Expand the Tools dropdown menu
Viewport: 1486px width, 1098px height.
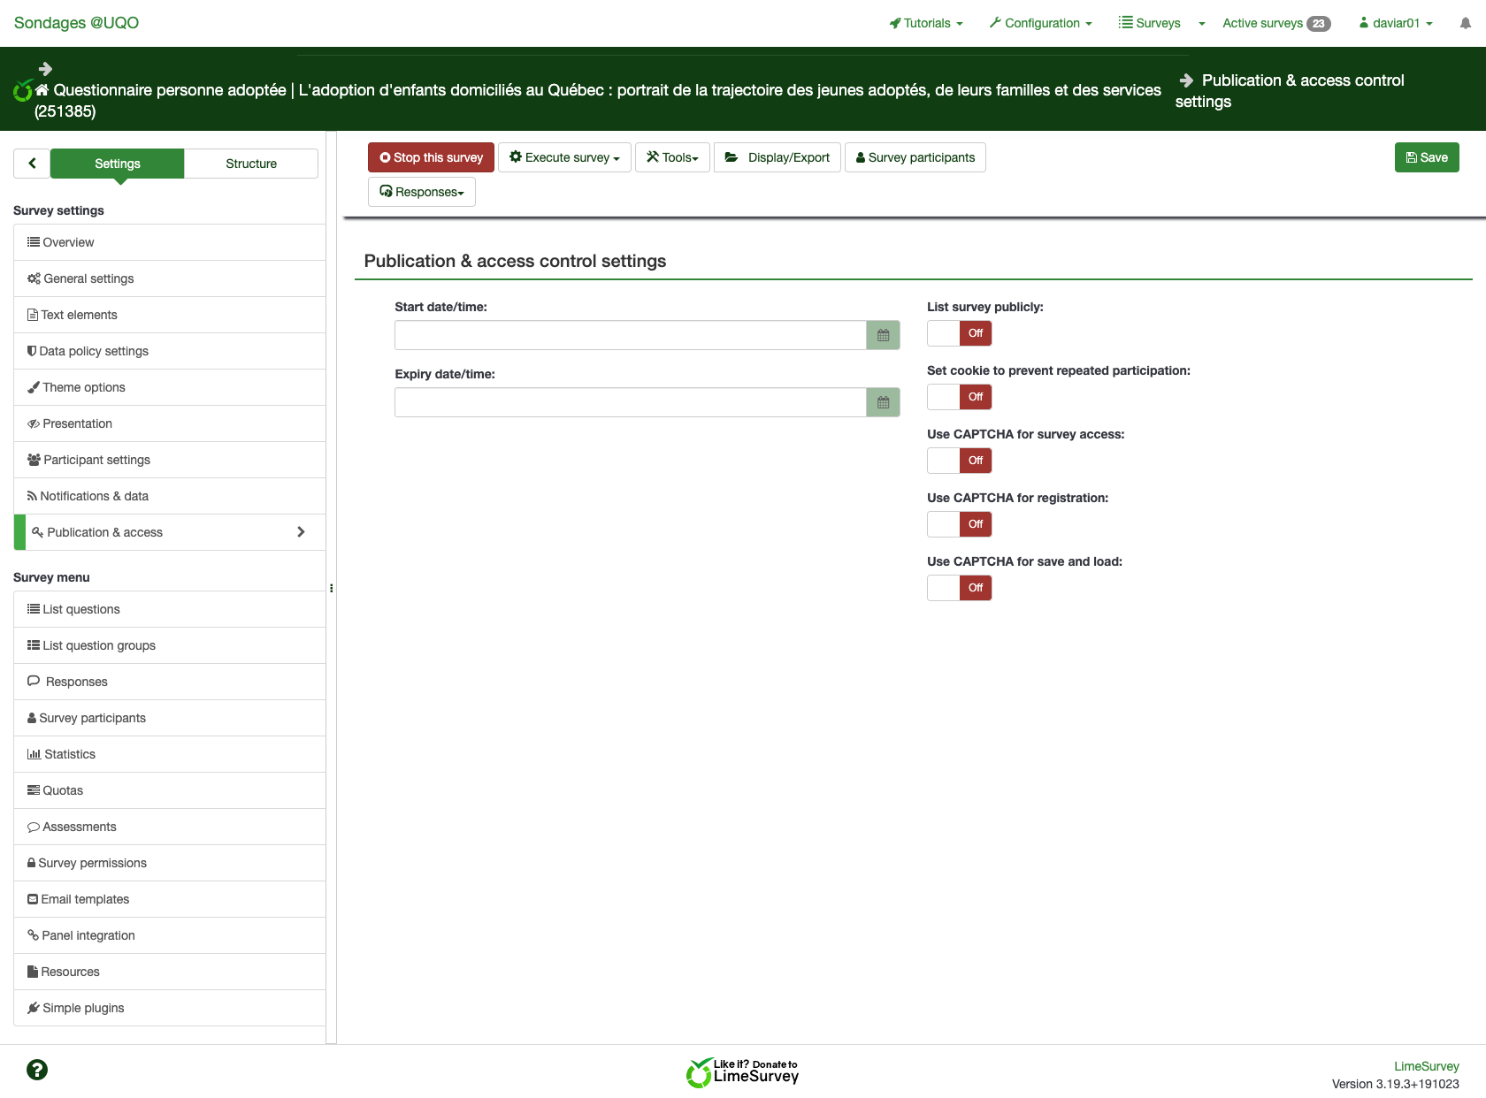672,157
